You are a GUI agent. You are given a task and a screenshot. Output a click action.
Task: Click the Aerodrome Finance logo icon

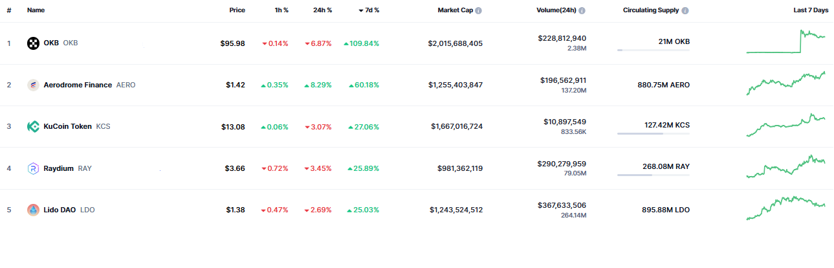[x=33, y=85]
